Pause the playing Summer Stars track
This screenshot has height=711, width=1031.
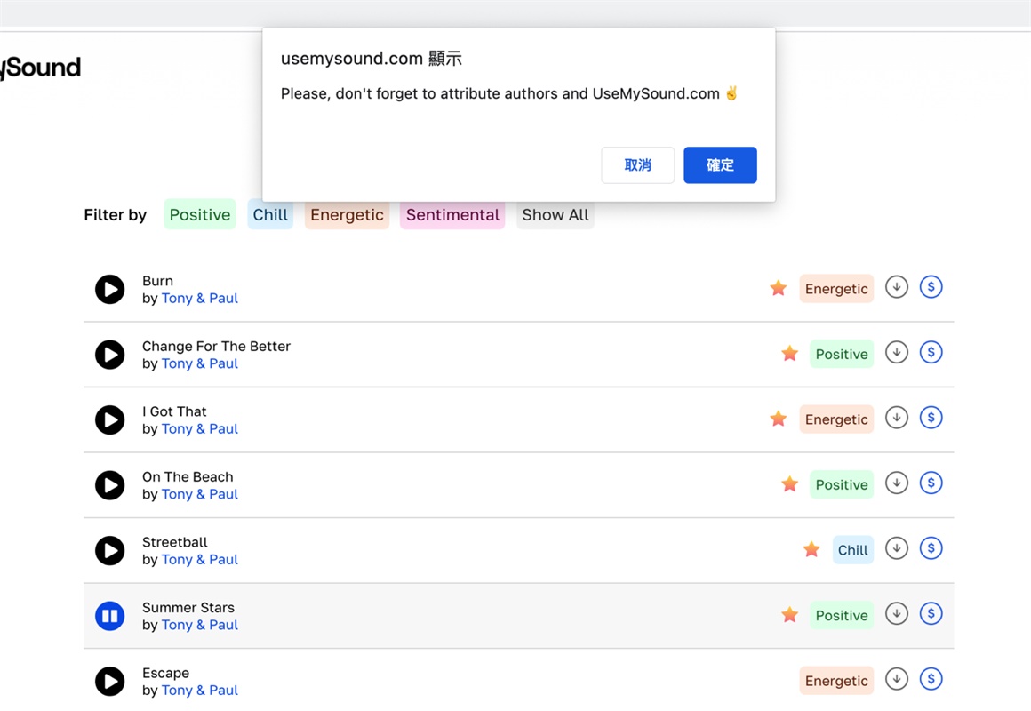[x=110, y=615]
